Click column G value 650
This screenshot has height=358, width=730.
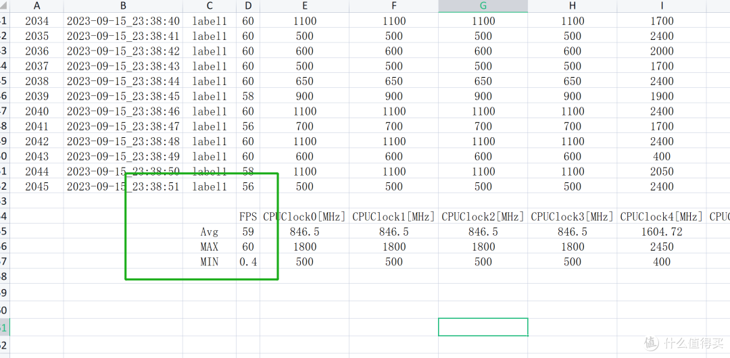(483, 81)
